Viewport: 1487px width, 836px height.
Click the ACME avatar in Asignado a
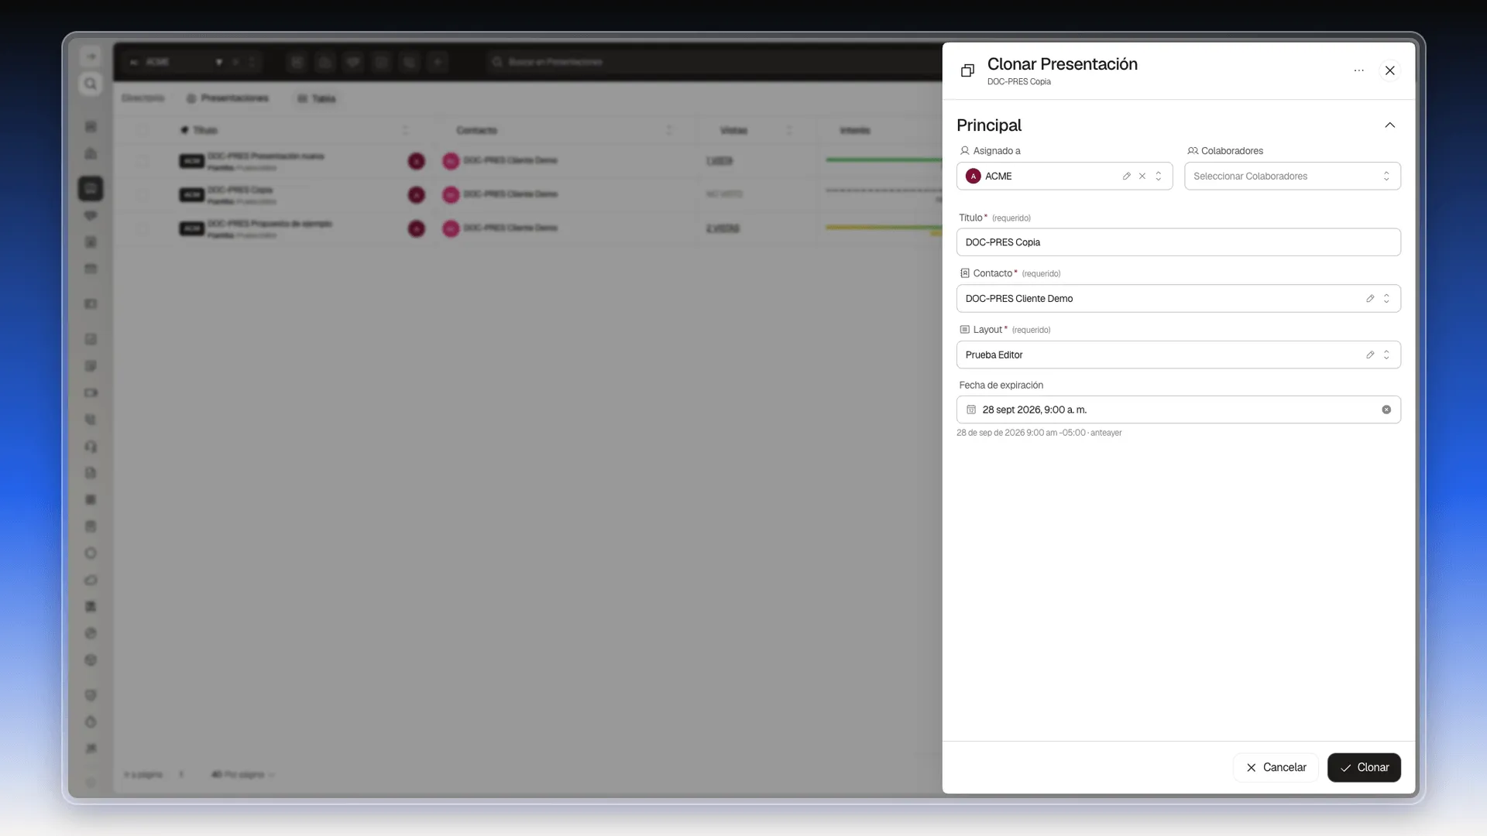tap(973, 176)
